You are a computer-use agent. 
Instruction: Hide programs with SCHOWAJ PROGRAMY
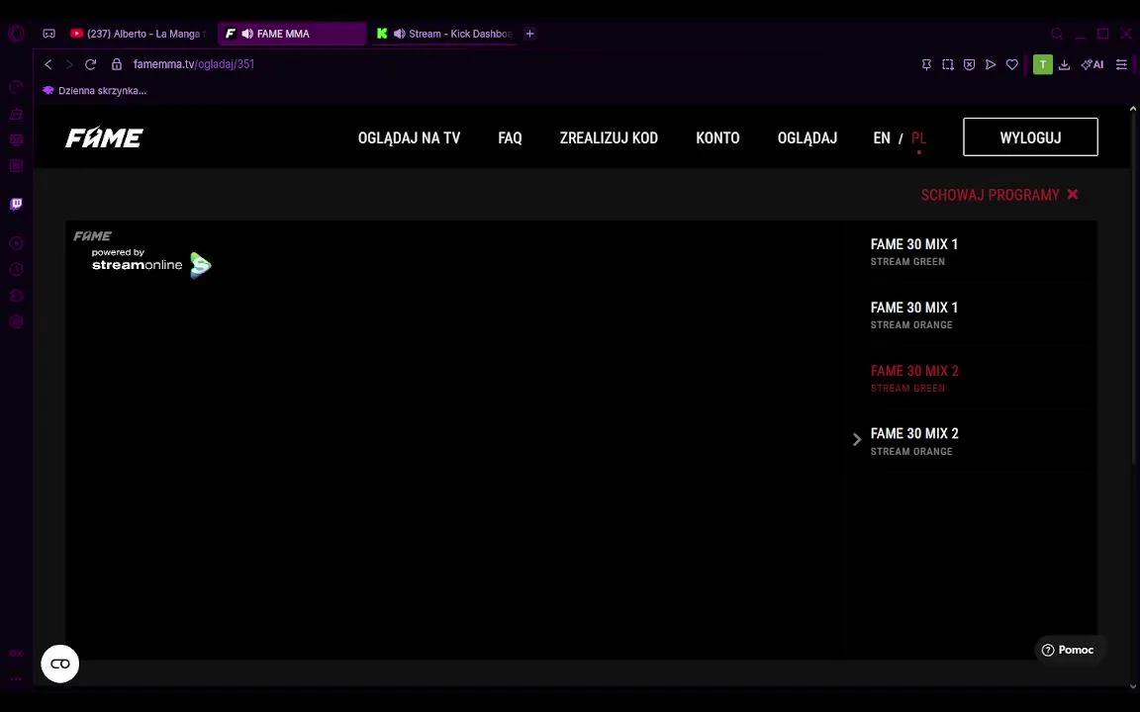tap(999, 195)
